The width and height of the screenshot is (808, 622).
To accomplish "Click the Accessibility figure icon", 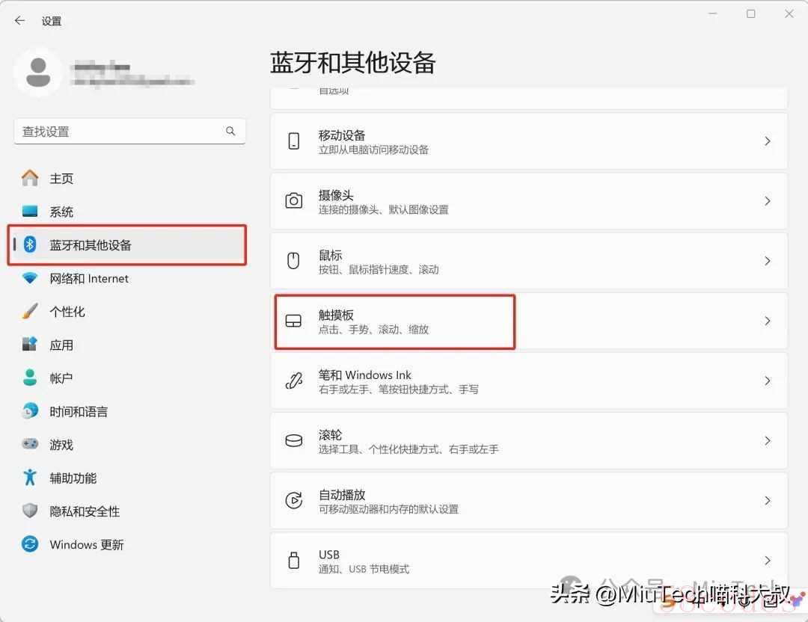I will point(30,477).
